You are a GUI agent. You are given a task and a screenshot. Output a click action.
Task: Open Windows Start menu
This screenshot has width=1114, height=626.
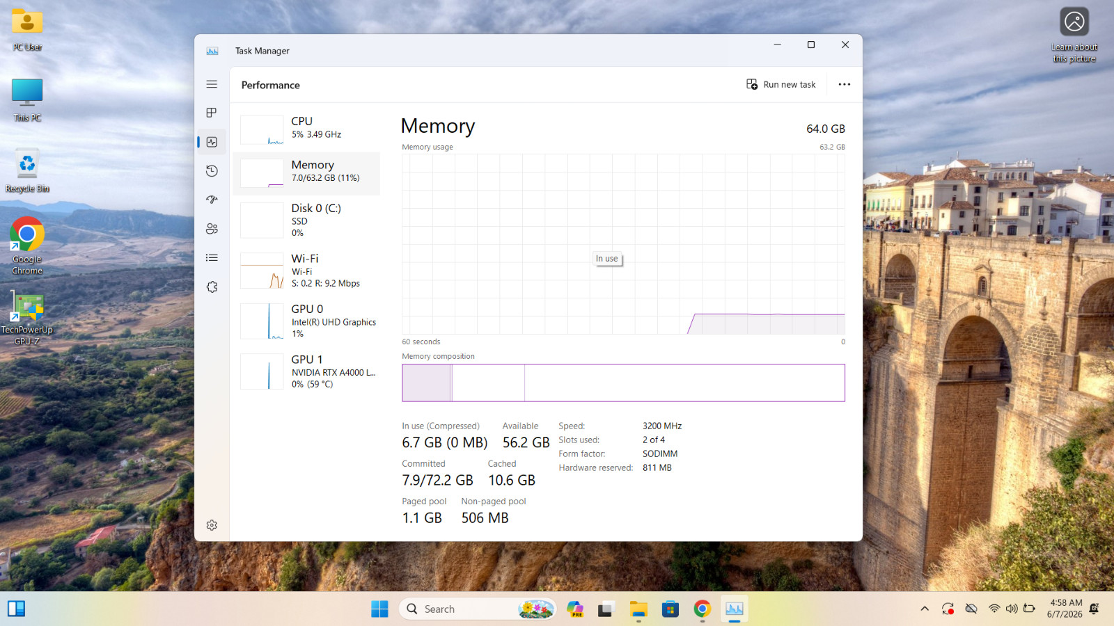(379, 609)
